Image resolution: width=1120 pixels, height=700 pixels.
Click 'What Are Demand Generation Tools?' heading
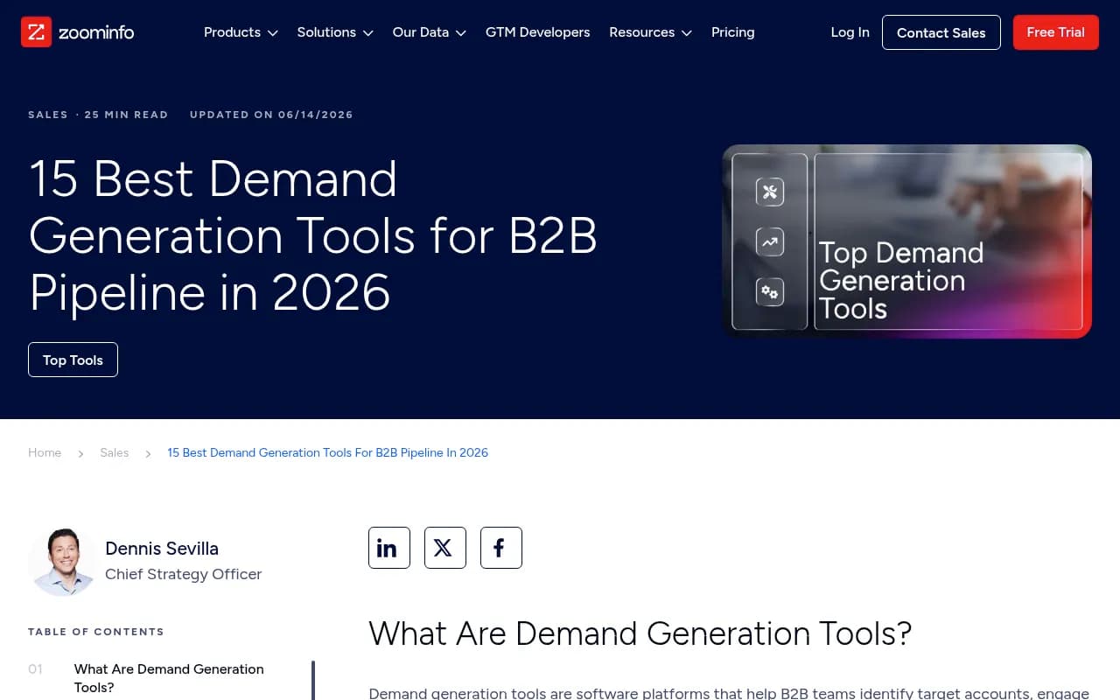640,633
